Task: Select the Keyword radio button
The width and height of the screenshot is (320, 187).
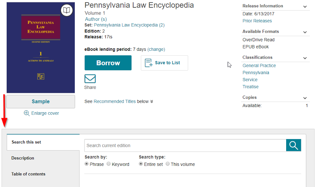Action: coord(109,164)
